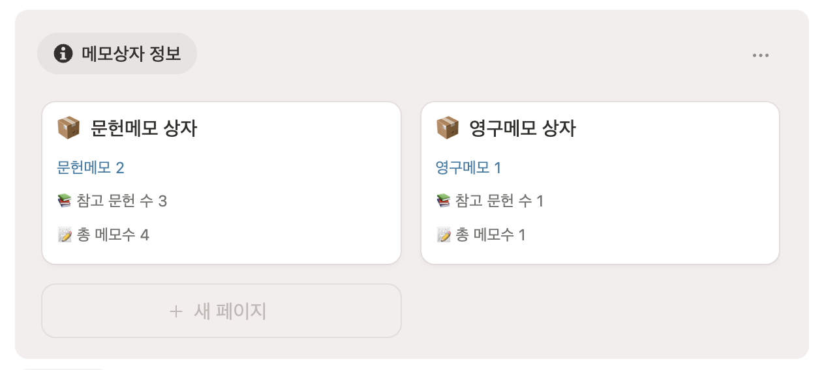826x370 pixels.
Task: Open the three-dot options menu
Action: tap(760, 55)
